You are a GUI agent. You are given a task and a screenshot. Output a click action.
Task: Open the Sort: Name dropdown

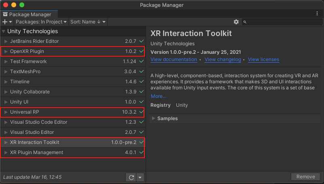click(88, 22)
